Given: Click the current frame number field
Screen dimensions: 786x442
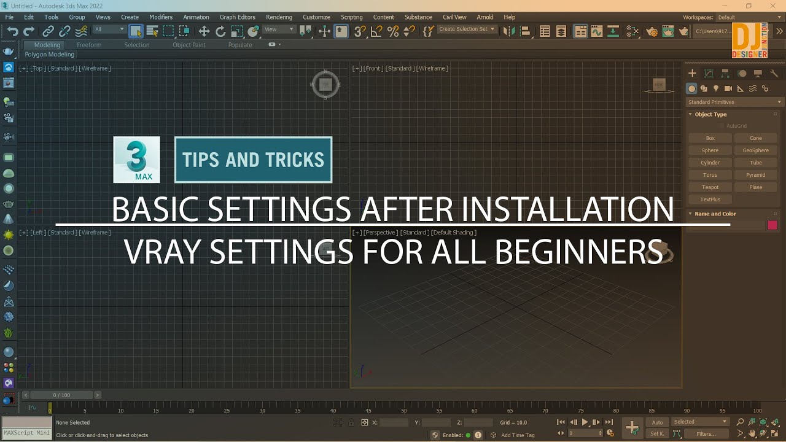Looking at the screenshot, I should tap(582, 433).
